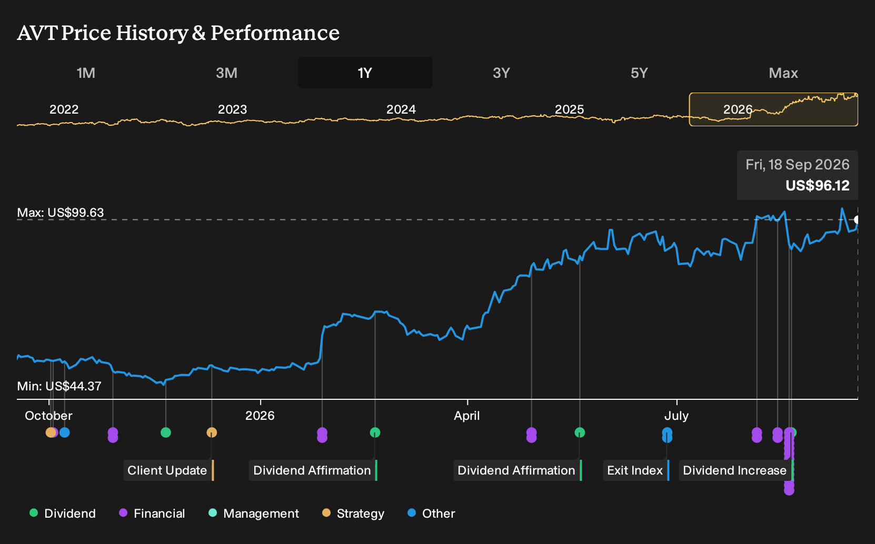Open the Dividend Increase event label
Viewport: 875px width, 544px height.
coord(736,470)
